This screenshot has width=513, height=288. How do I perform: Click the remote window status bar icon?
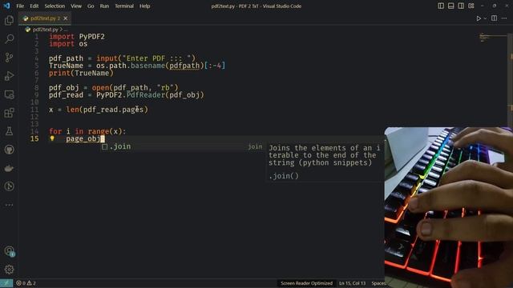[6, 283]
